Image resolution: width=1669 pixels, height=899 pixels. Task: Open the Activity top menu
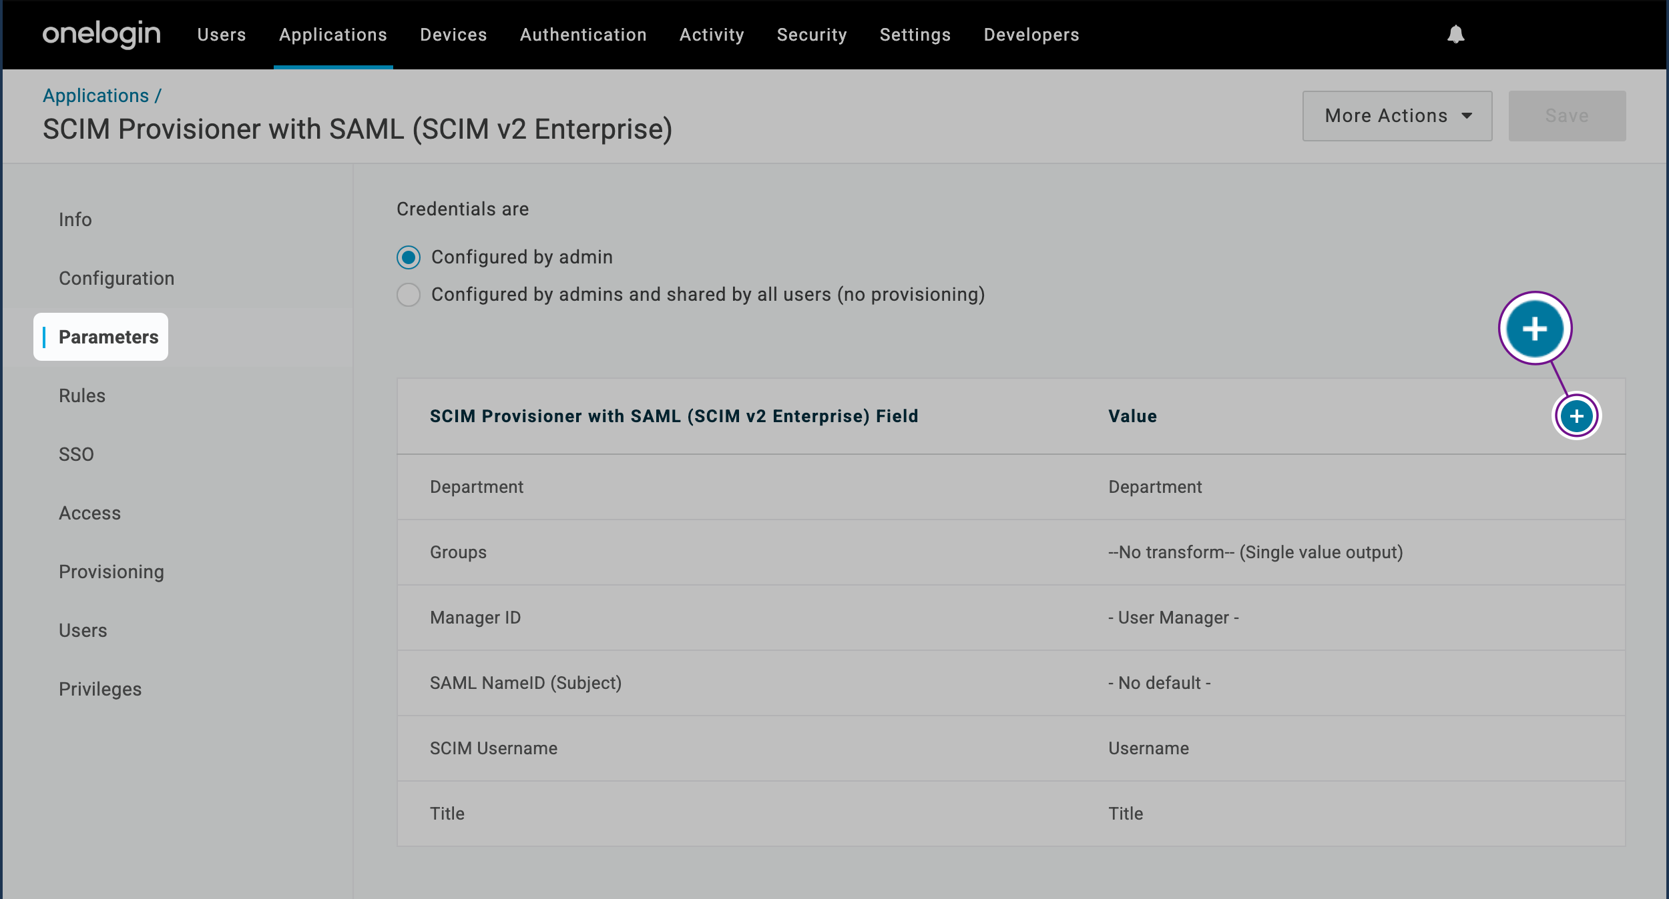click(x=712, y=35)
